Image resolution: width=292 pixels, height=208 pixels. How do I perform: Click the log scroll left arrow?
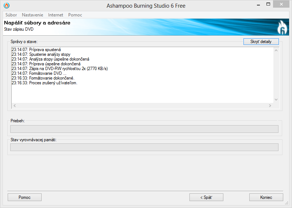click(x=15, y=105)
